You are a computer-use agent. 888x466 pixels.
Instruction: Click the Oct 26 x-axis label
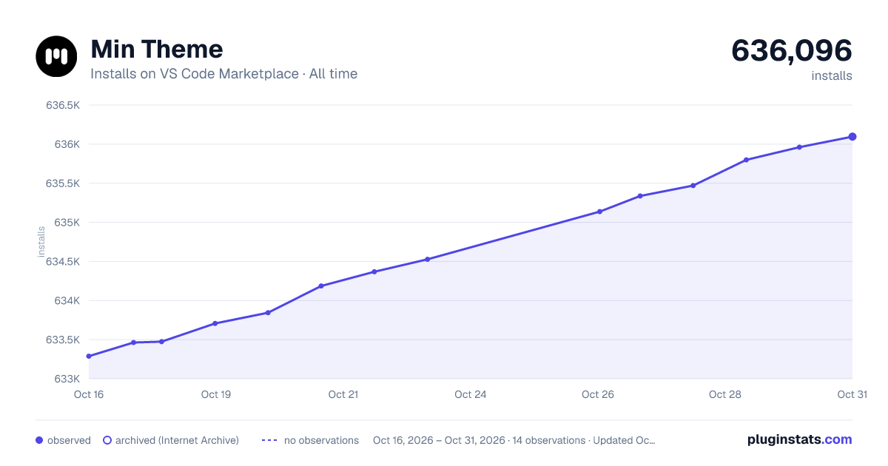tap(598, 394)
